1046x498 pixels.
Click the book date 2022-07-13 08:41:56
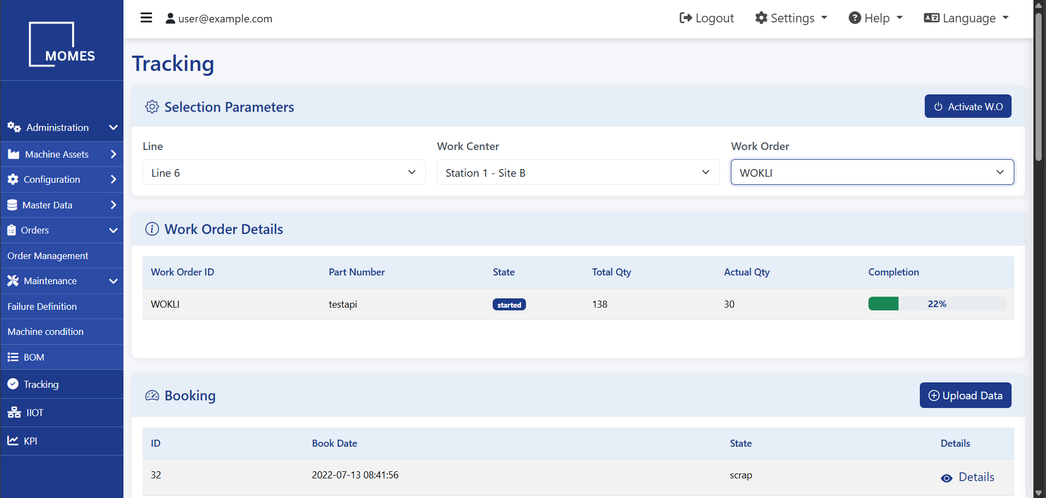coord(355,475)
